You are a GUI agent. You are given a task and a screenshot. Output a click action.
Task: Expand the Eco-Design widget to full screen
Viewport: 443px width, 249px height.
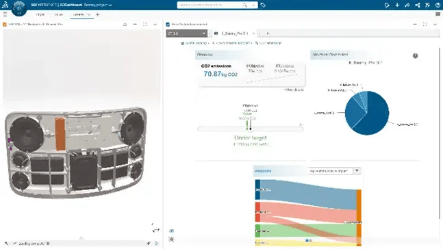[425, 25]
